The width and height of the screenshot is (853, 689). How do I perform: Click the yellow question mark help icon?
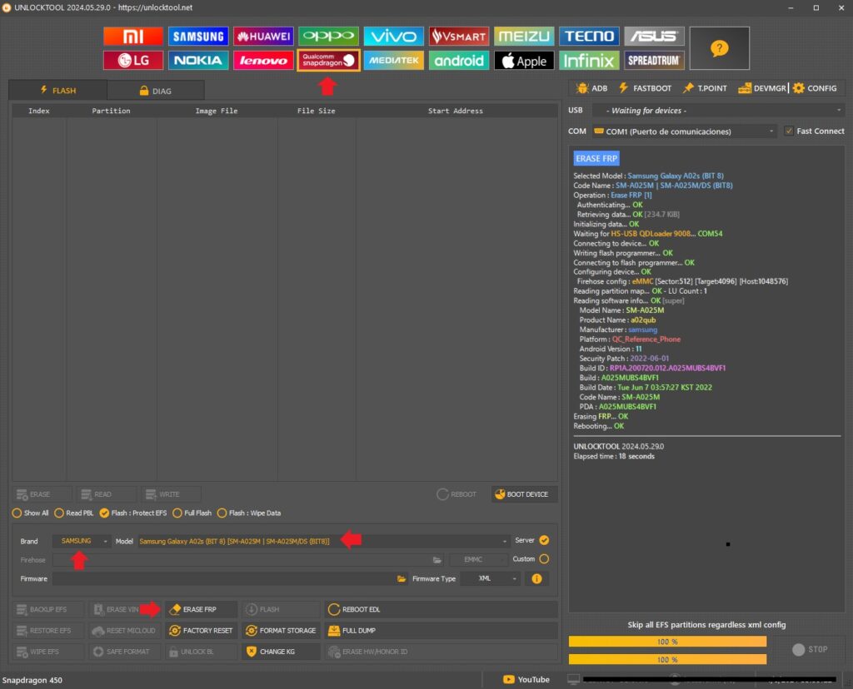719,48
